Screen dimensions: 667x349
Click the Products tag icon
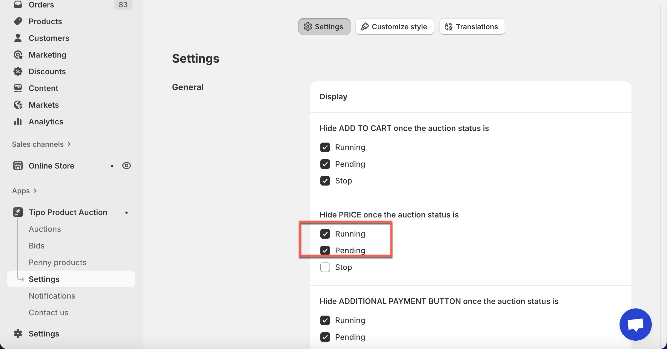click(18, 21)
